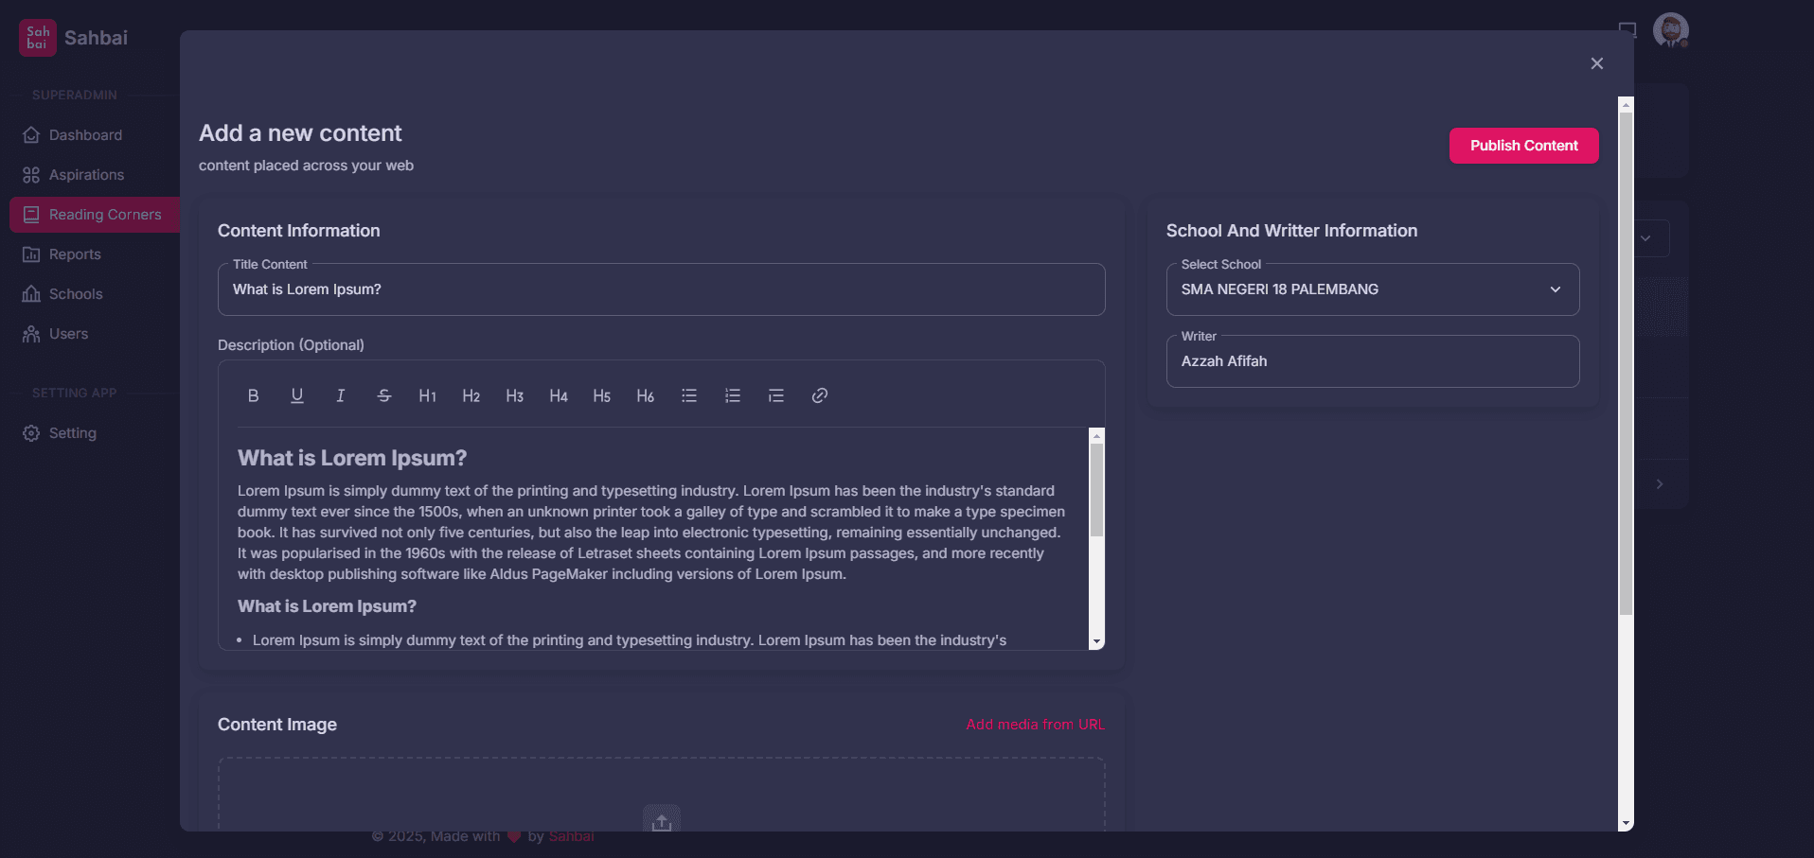Select the H3 heading style
Image resolution: width=1814 pixels, height=858 pixels.
click(514, 395)
